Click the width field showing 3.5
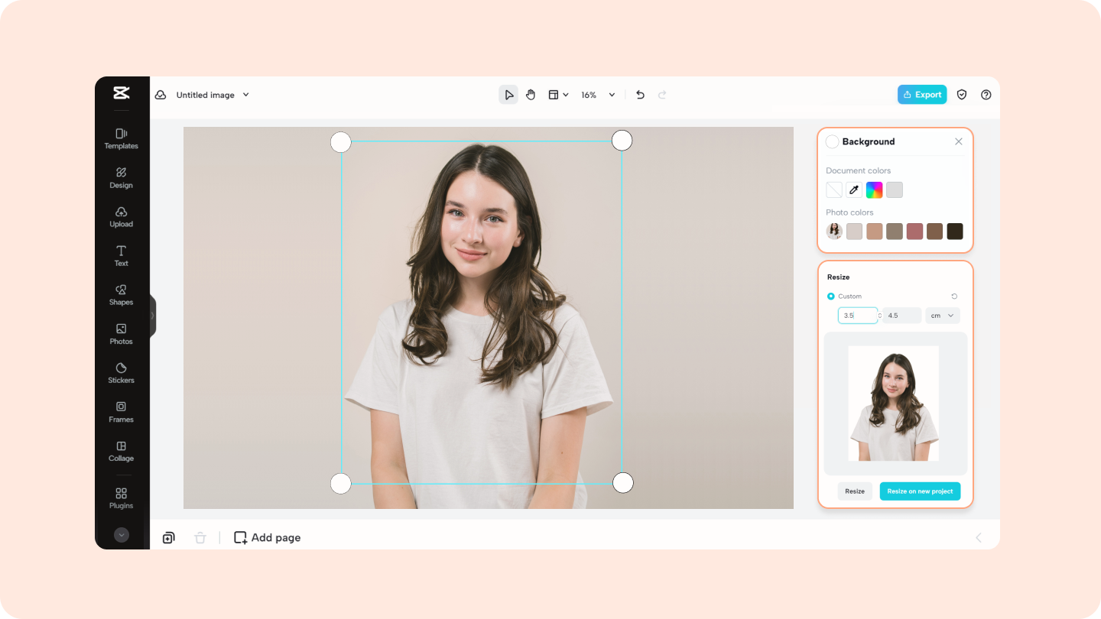This screenshot has width=1101, height=619. [x=857, y=316]
